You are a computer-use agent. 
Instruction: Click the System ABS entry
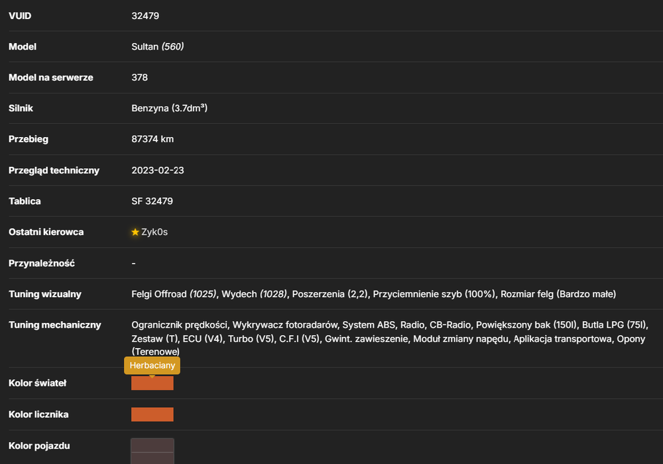click(x=369, y=325)
